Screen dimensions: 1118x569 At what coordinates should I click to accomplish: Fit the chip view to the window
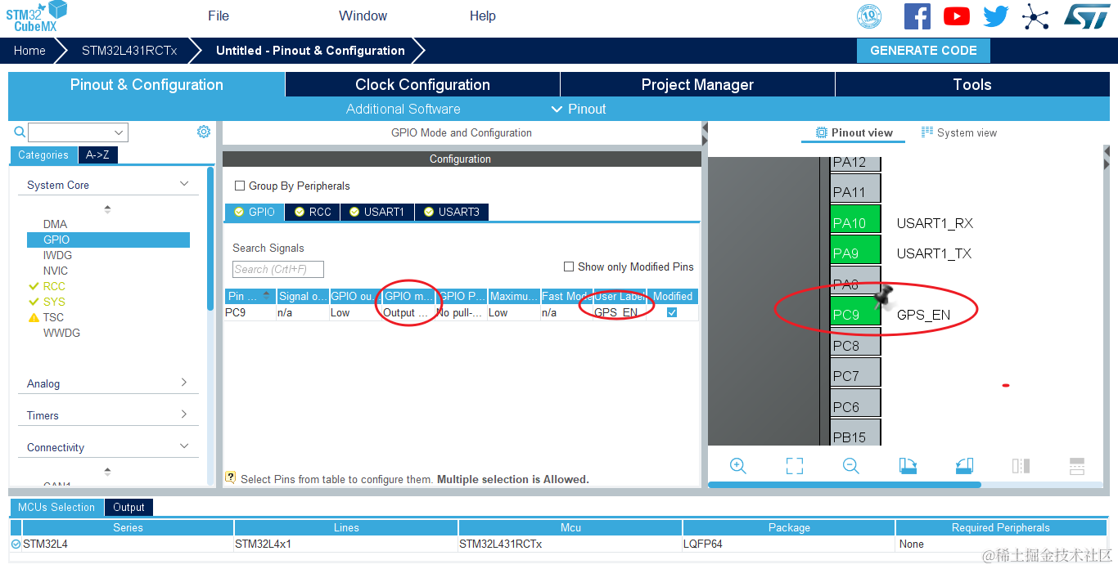pos(794,466)
